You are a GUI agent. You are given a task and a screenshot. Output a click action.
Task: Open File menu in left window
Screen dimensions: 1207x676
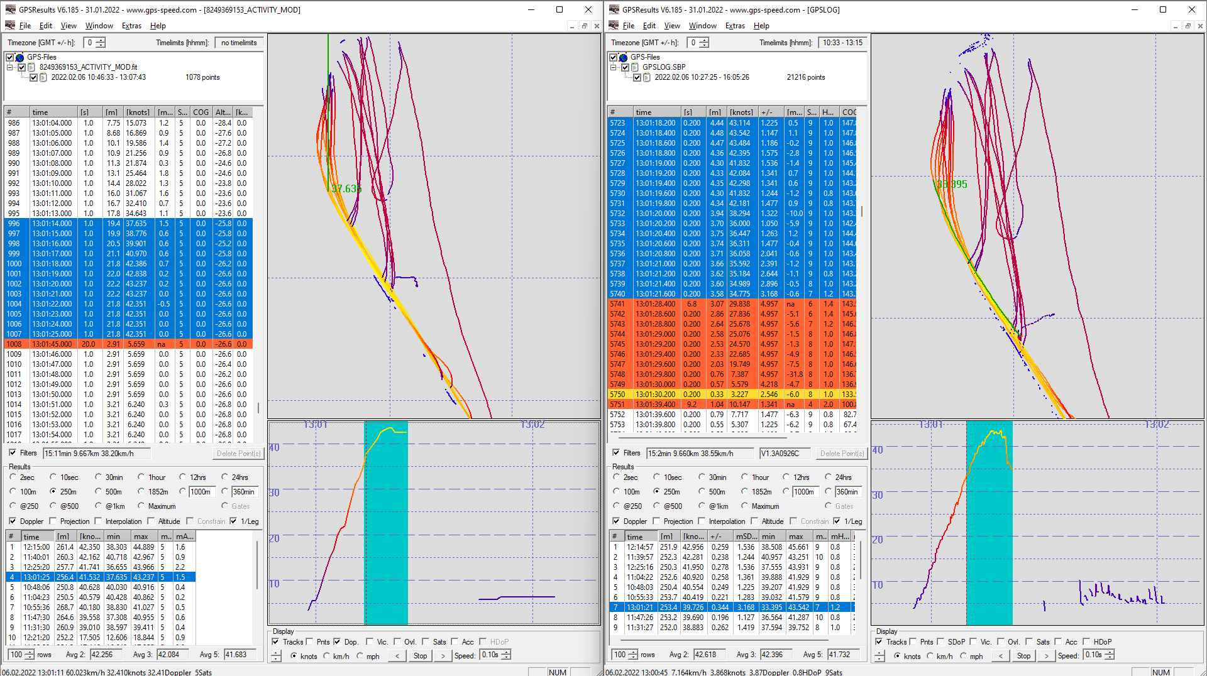point(25,26)
